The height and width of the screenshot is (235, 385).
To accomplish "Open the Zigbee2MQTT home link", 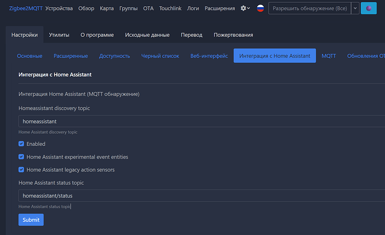I will 26,8.
